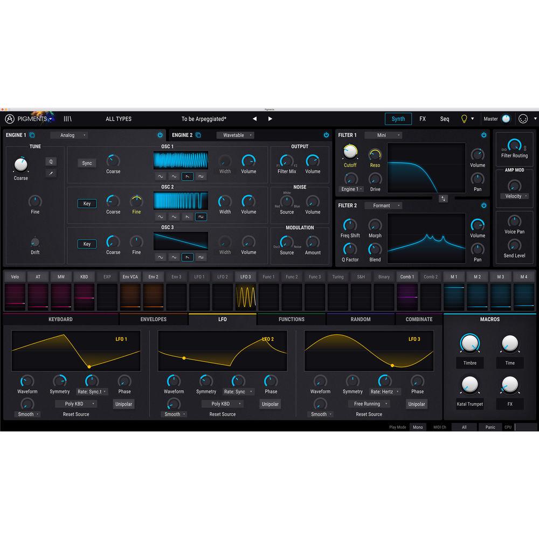Toggle Key tracking on OSC 3
The width and height of the screenshot is (539, 539).
coord(87,244)
